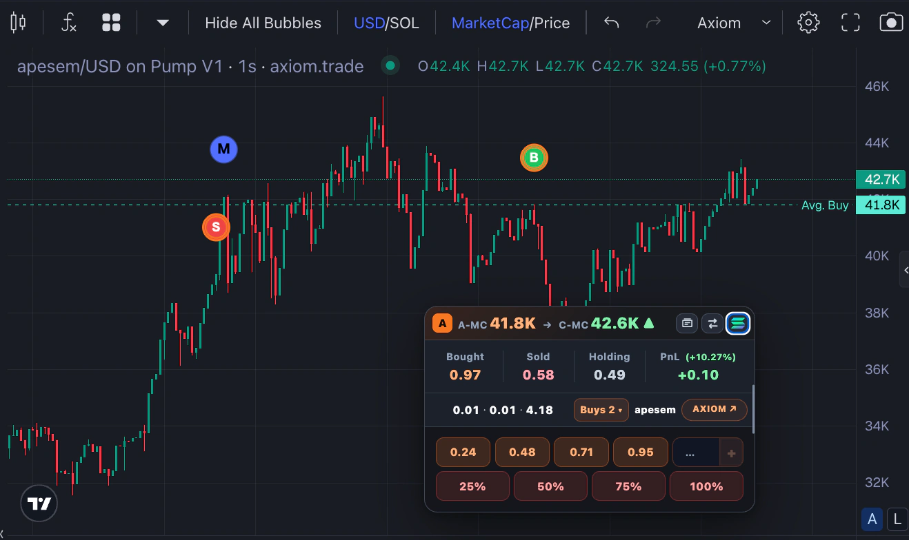Image resolution: width=909 pixels, height=540 pixels.
Task: Click the 0.01 · 0.01 · 4.18 settings text
Action: click(503, 410)
